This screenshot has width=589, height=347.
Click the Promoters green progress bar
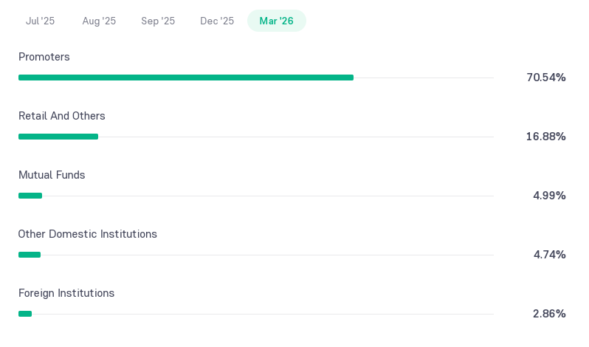(x=186, y=78)
